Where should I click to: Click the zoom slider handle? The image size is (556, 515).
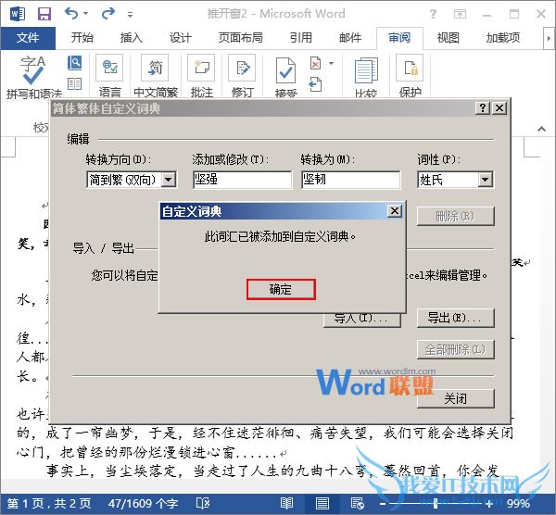(436, 504)
